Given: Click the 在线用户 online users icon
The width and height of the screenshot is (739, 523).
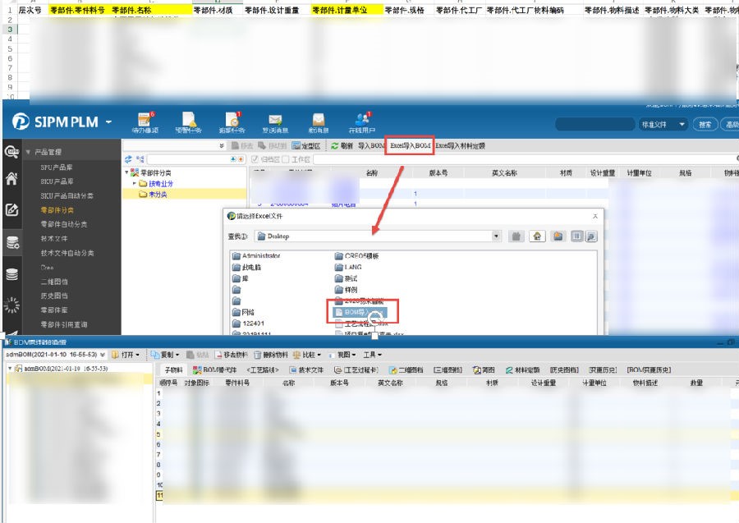Looking at the screenshot, I should (361, 122).
